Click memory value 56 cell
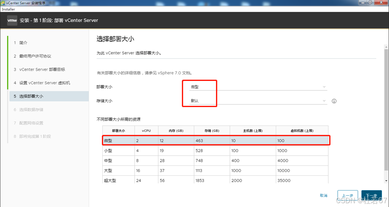 [x=176, y=180]
